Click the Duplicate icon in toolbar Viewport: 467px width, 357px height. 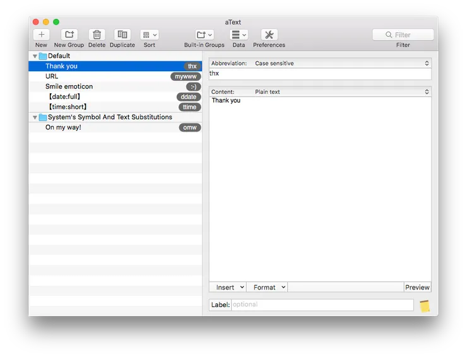tap(122, 35)
